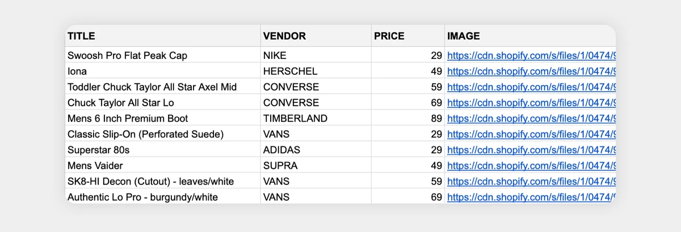Select the SUPRA vendor cell
This screenshot has height=232, width=681.
pyautogui.click(x=316, y=166)
